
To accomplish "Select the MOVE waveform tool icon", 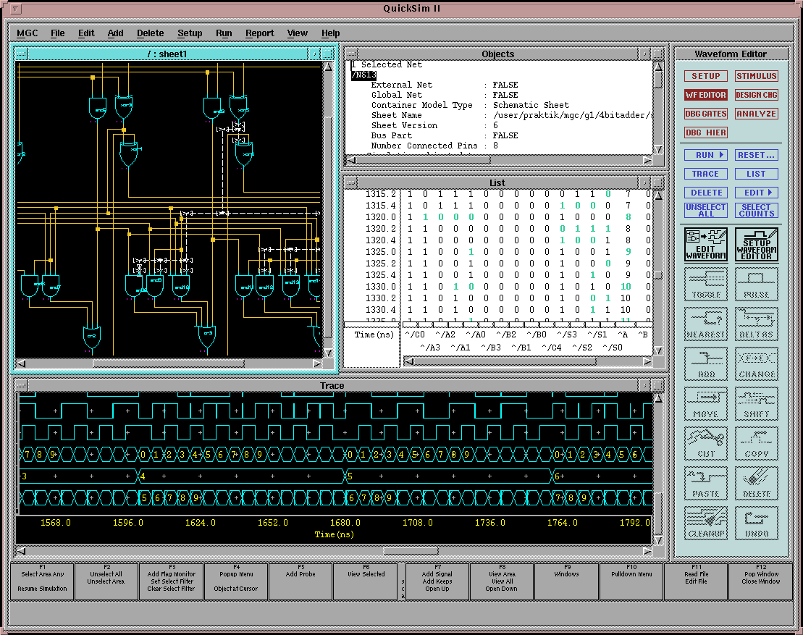I will click(x=706, y=403).
